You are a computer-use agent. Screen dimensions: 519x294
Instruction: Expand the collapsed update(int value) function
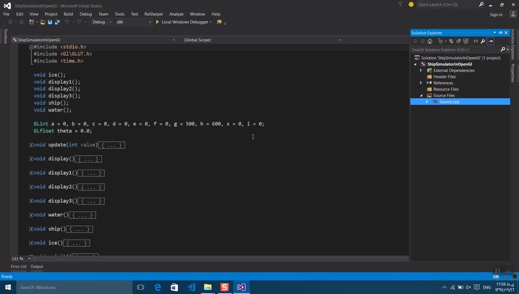click(x=31, y=145)
